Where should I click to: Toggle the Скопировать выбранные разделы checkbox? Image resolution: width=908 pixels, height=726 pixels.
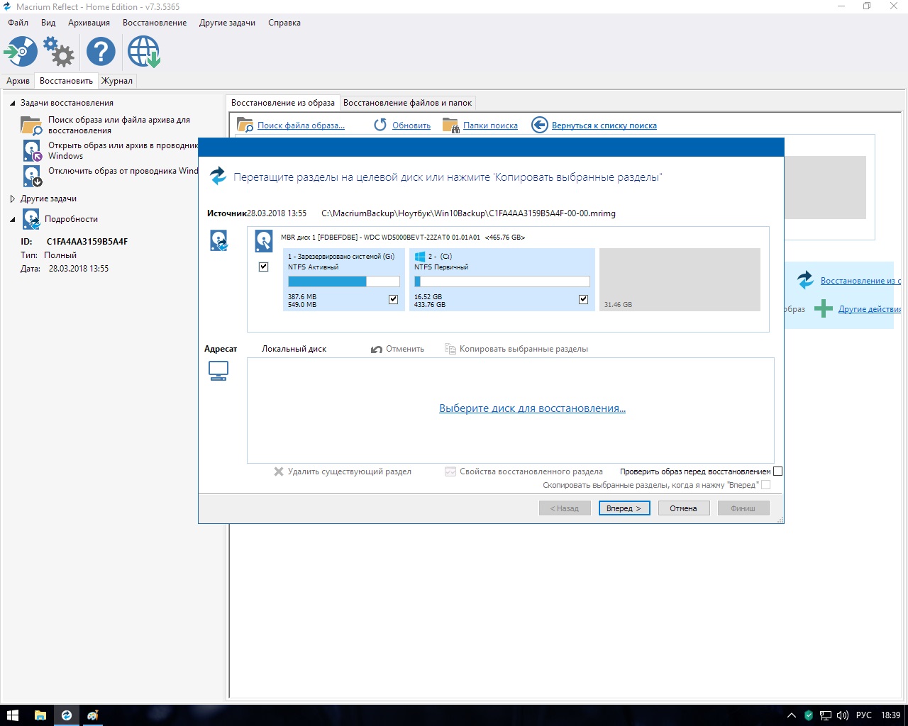click(765, 485)
